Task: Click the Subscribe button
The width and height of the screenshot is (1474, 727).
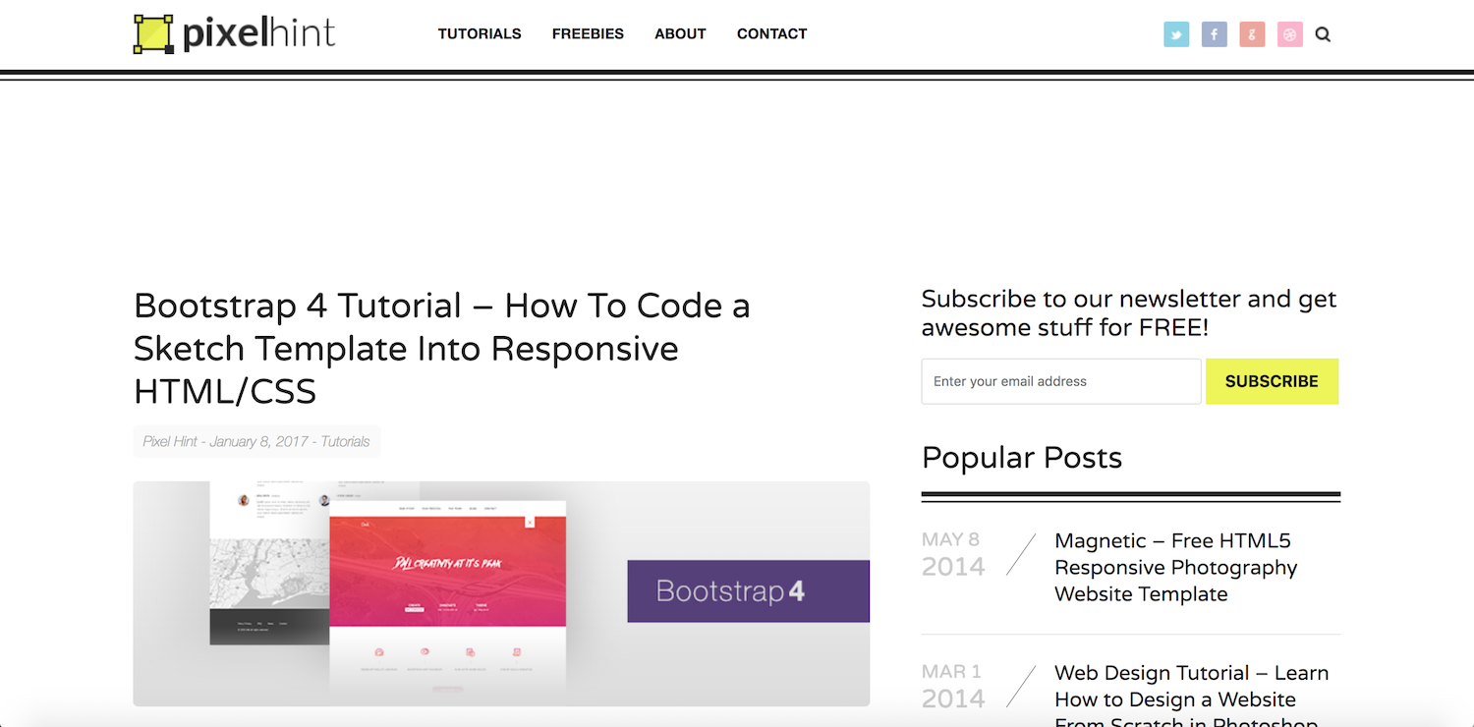Action: (x=1272, y=381)
